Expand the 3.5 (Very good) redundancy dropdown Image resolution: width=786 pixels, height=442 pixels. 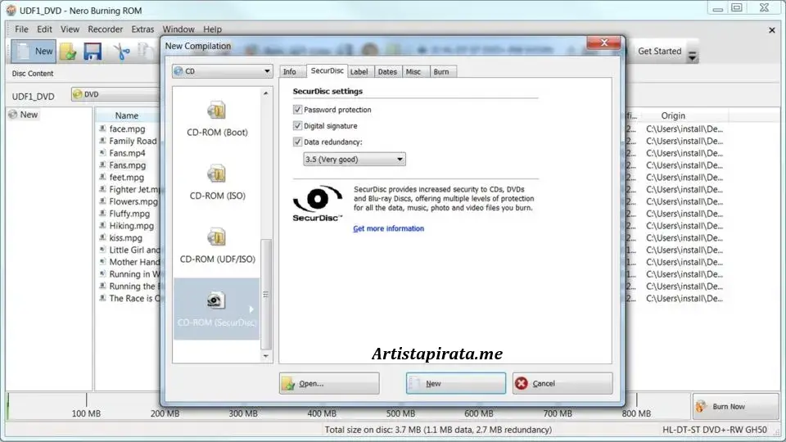coord(354,160)
